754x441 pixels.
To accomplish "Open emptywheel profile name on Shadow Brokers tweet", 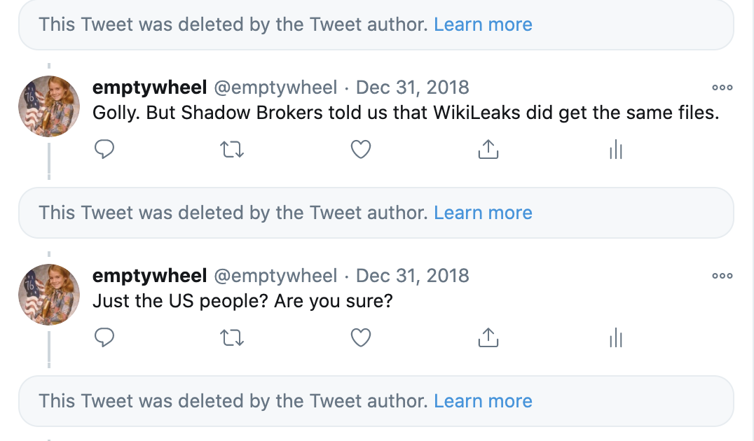I will [x=149, y=87].
